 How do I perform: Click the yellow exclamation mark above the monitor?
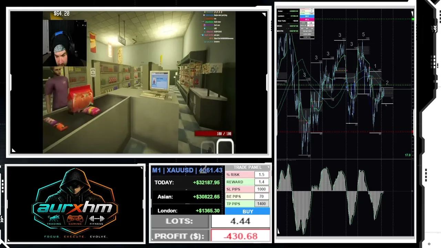[x=161, y=60]
